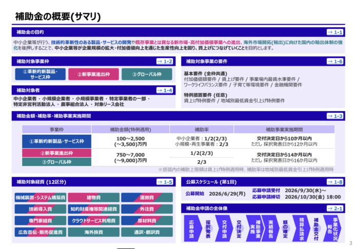Click the 交付申請 process arrow

225,229
